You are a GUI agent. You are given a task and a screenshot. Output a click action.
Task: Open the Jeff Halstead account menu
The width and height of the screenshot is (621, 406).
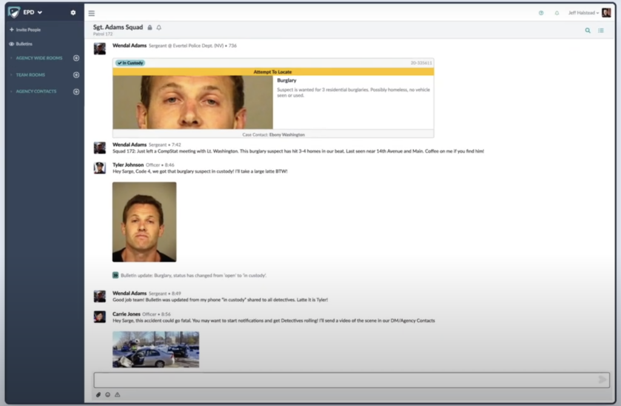click(x=583, y=12)
